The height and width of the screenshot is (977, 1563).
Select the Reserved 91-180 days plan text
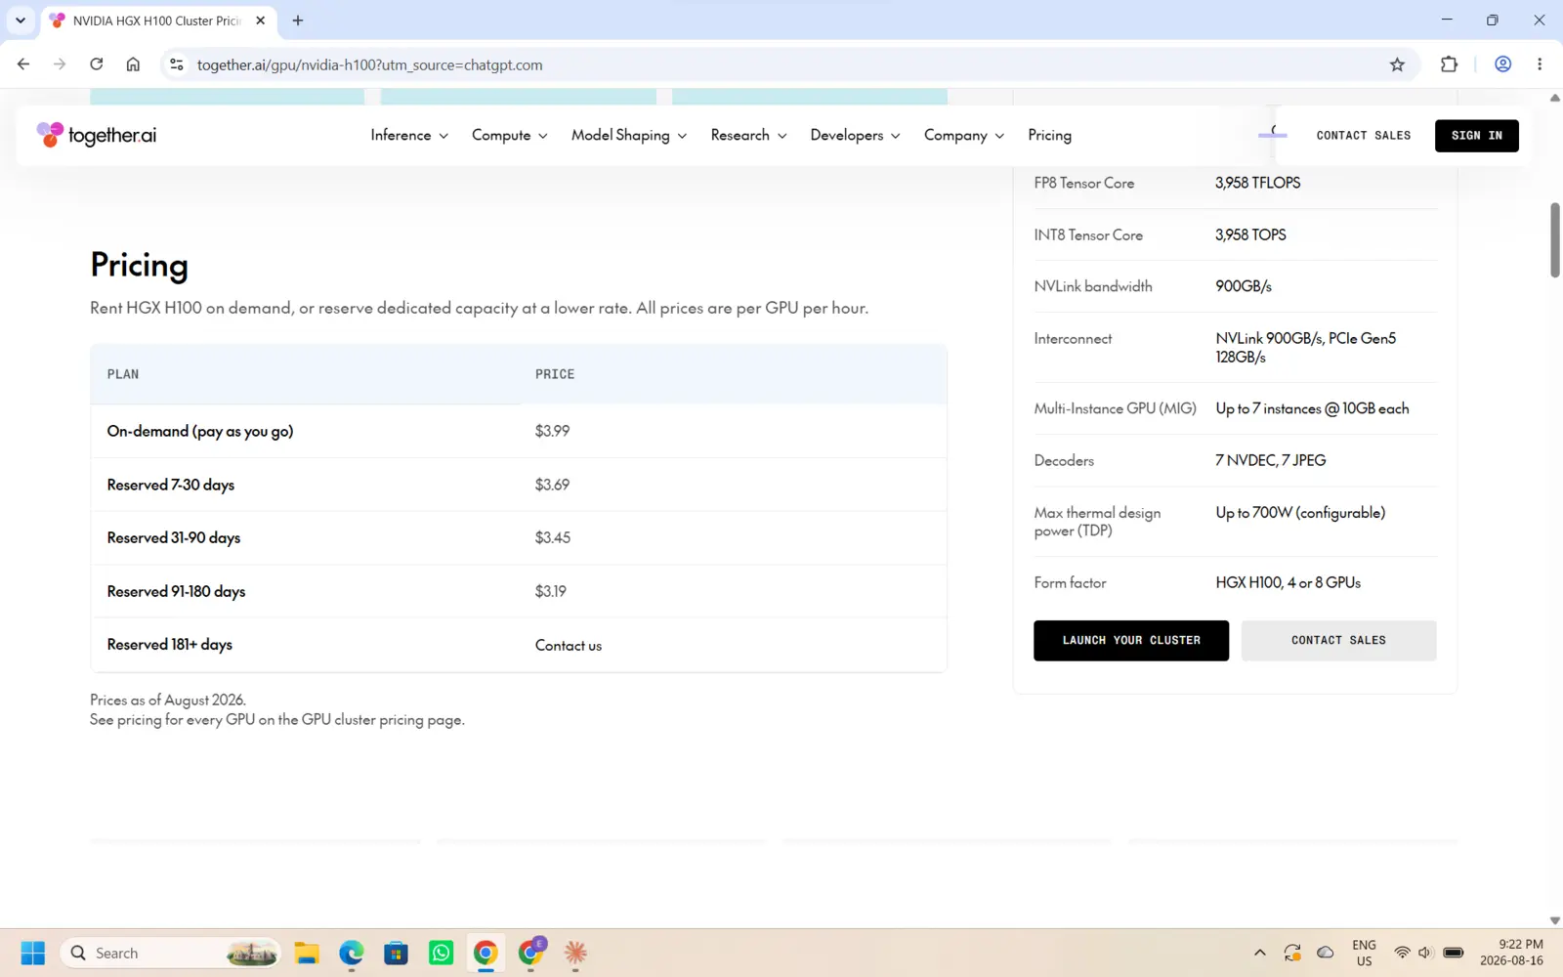[176, 591]
